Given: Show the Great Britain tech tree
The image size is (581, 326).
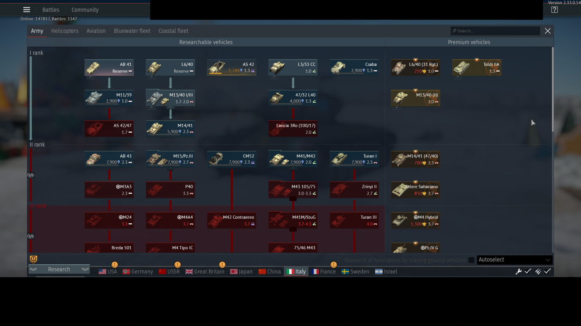Looking at the screenshot, I should pos(205,272).
